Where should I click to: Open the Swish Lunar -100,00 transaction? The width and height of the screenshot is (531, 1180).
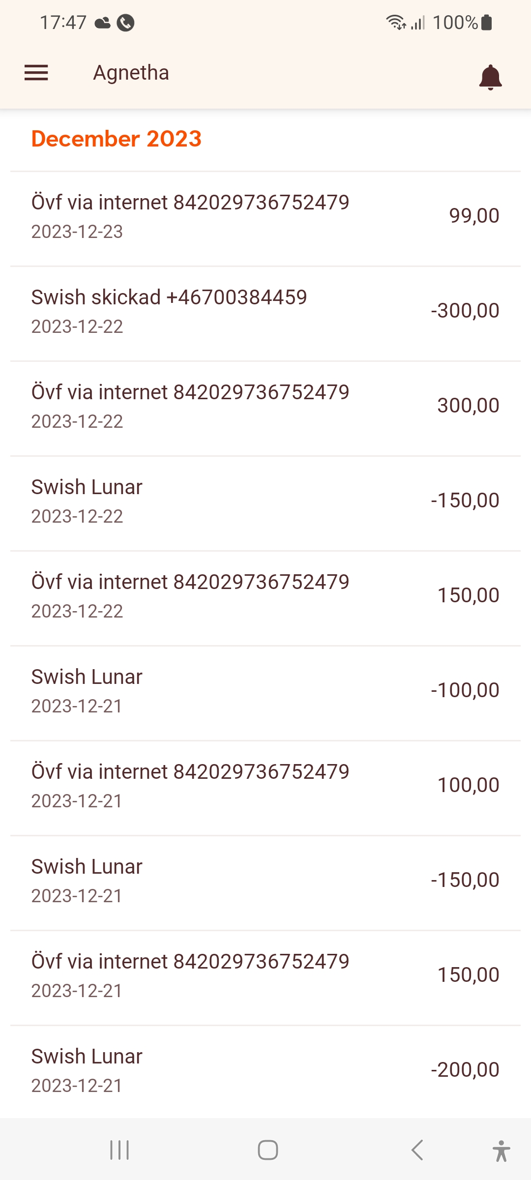point(265,691)
